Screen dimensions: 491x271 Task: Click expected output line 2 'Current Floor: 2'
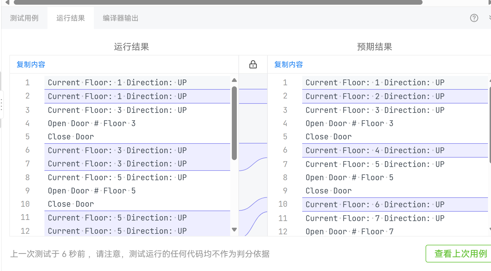[375, 96]
